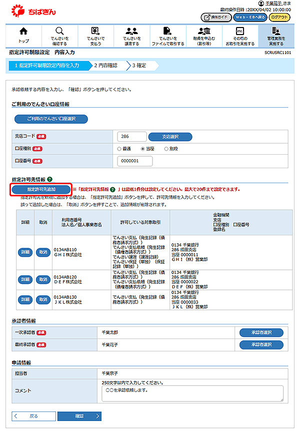Open 融資を申込む(割引等) menu
Screen dimensions: 300x434
204,36
